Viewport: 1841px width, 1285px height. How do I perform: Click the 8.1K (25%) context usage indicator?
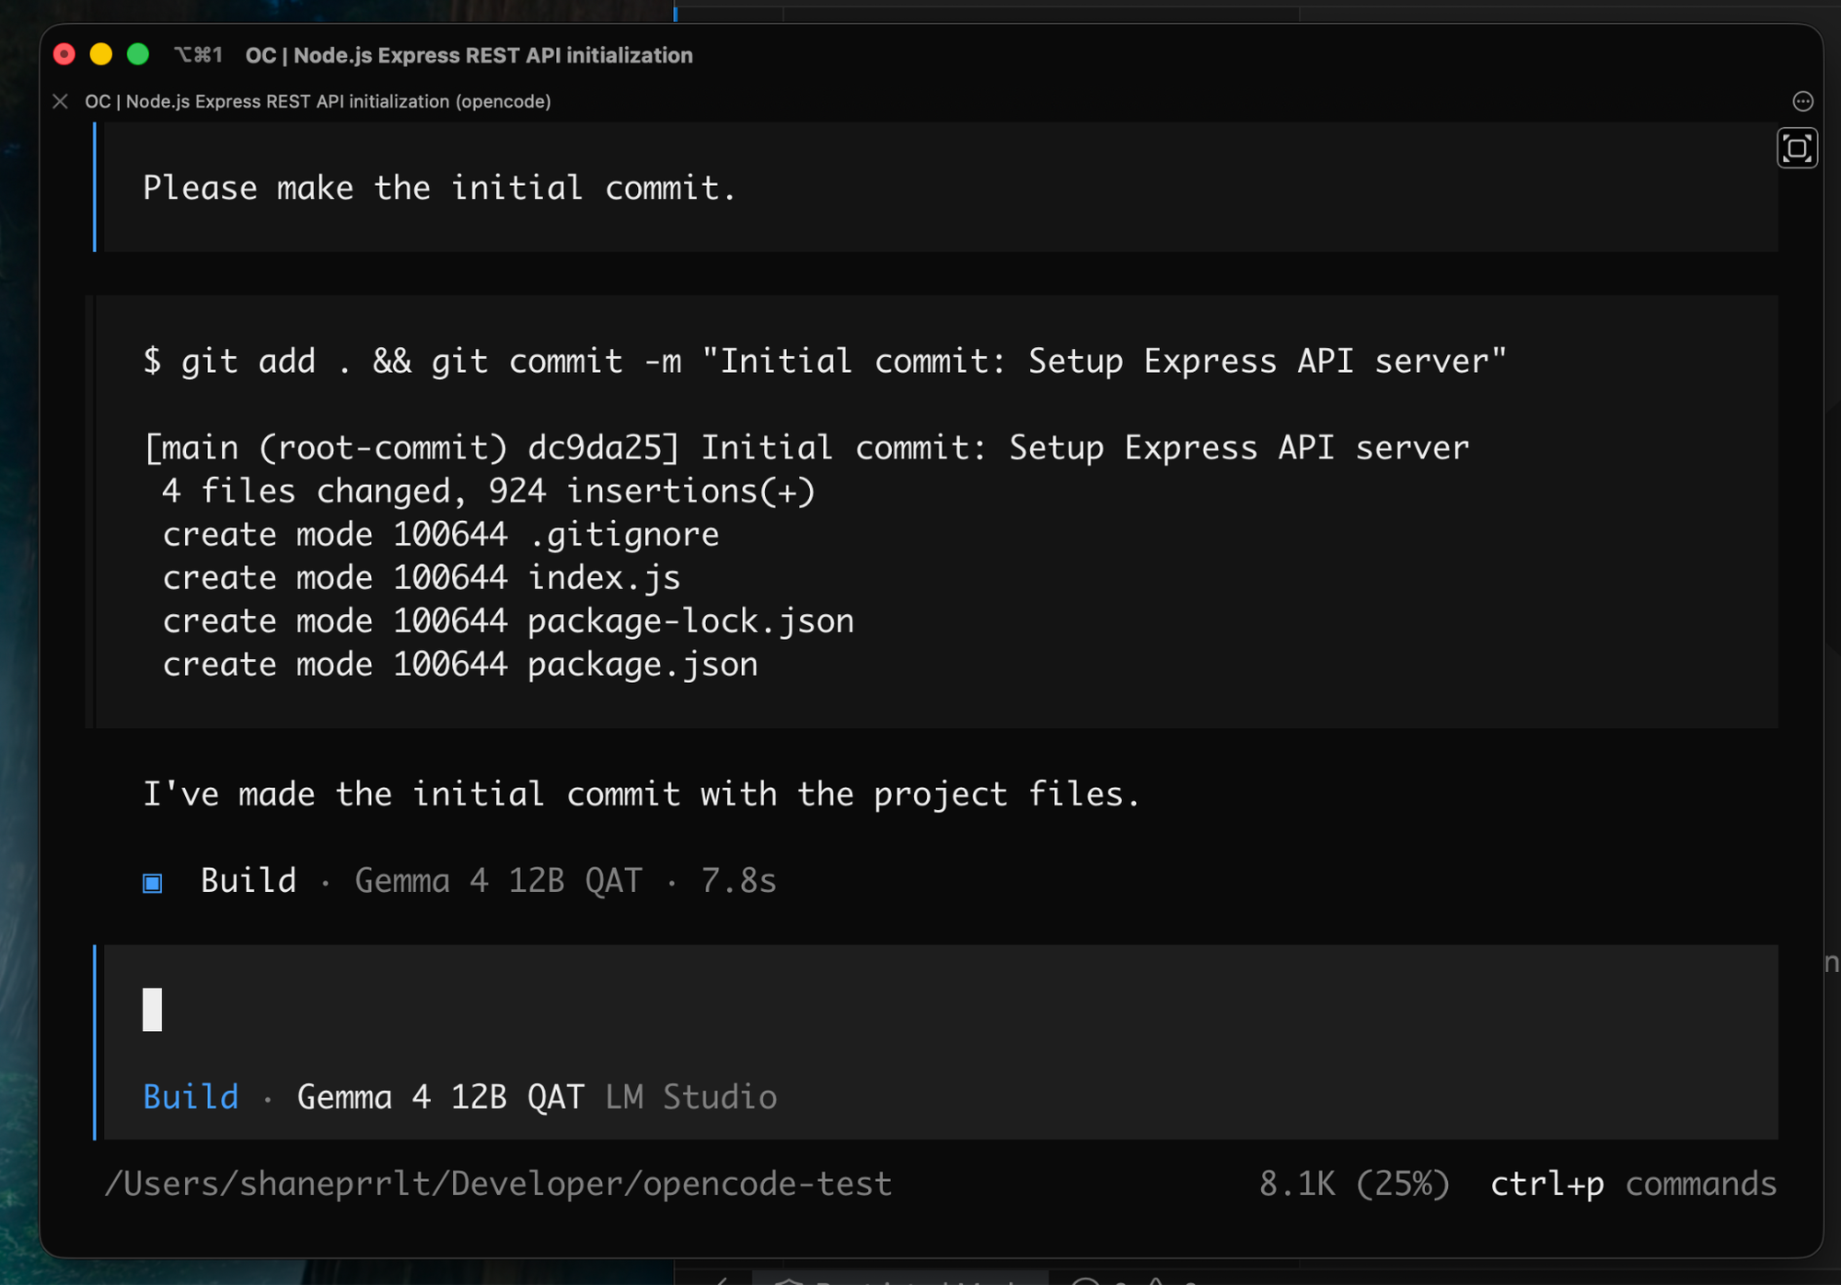pos(1354,1184)
